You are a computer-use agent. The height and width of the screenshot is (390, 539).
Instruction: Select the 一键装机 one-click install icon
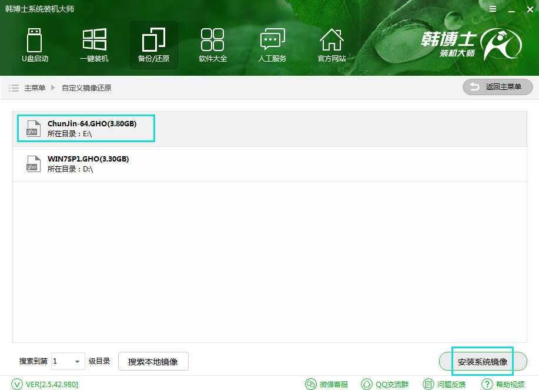click(94, 45)
